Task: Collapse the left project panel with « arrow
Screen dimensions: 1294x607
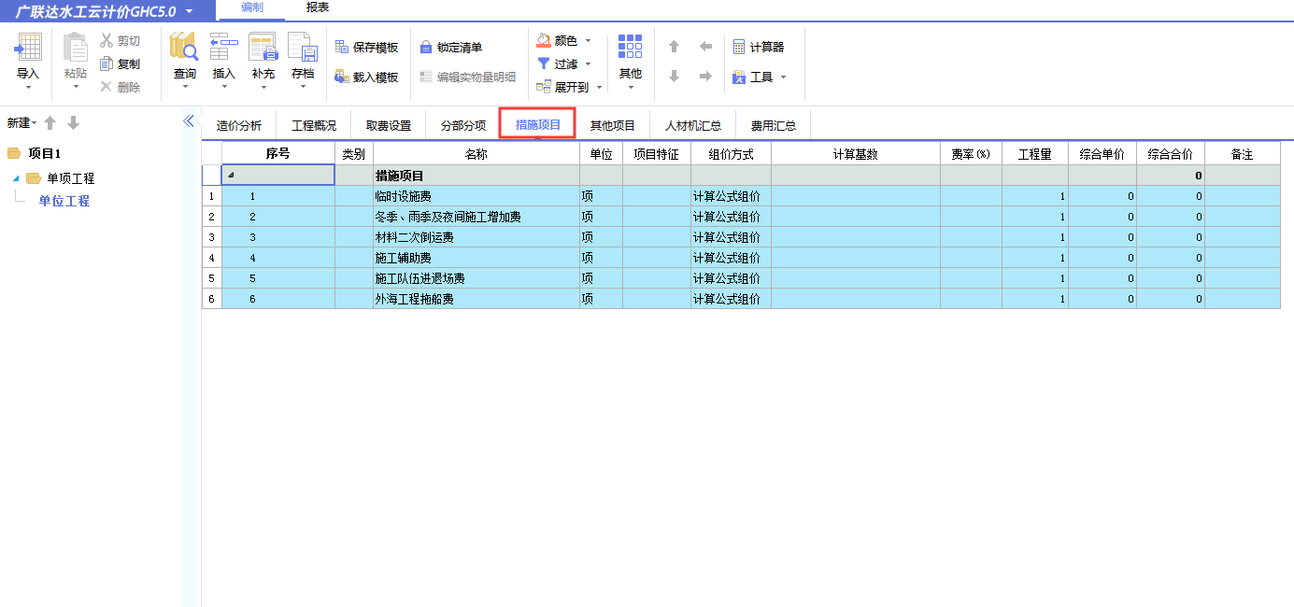Action: 188,121
